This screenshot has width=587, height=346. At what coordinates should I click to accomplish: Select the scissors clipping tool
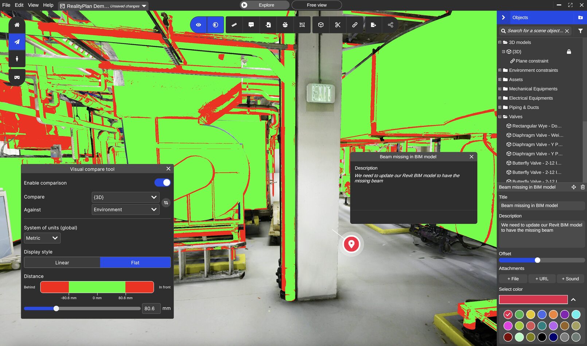[x=338, y=25]
